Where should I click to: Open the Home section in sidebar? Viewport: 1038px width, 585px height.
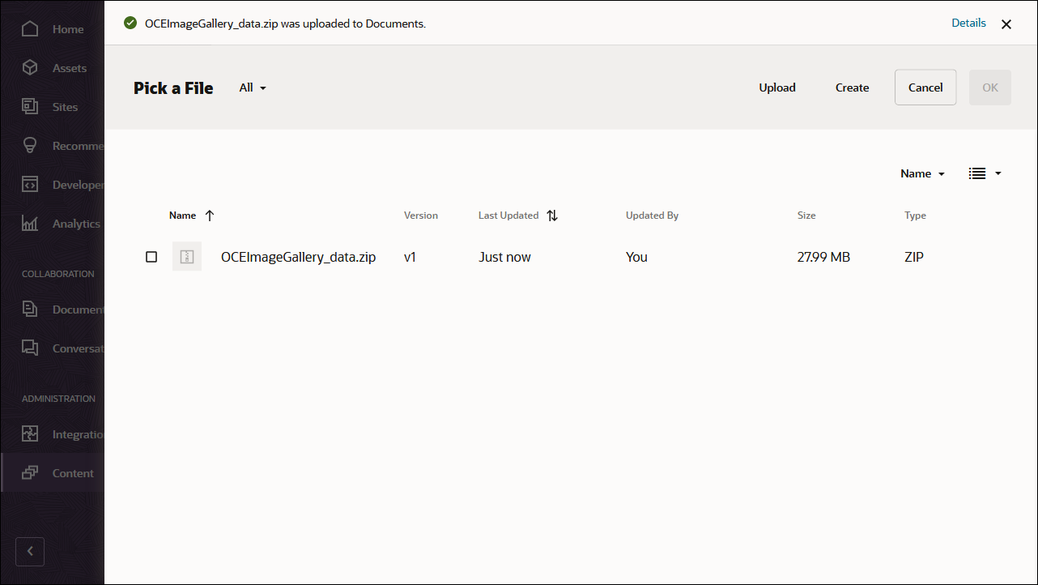point(30,28)
